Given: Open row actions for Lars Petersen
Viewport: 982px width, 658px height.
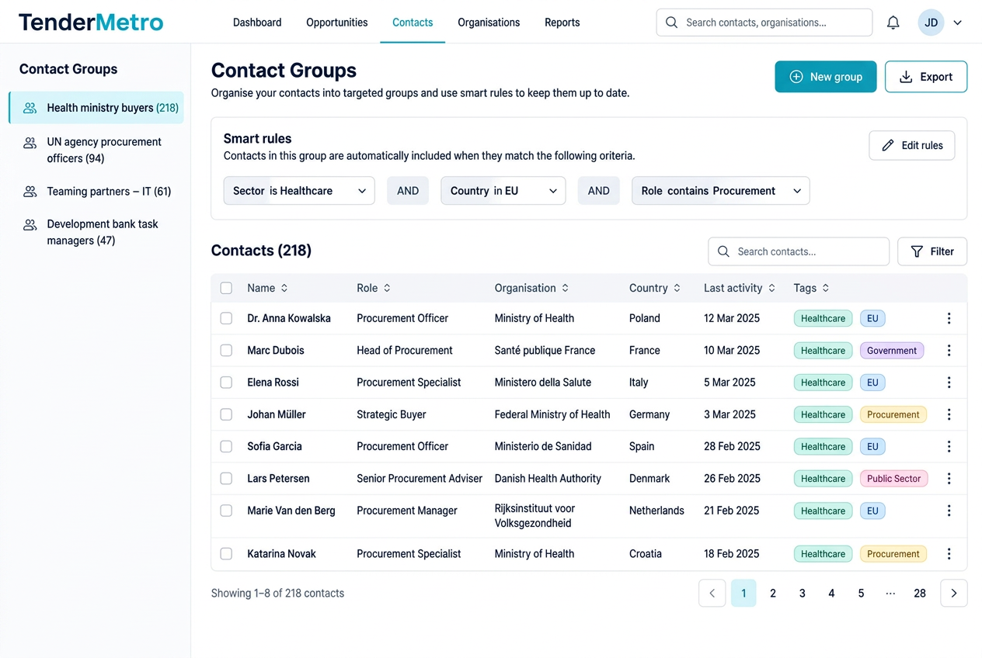Looking at the screenshot, I should [949, 479].
